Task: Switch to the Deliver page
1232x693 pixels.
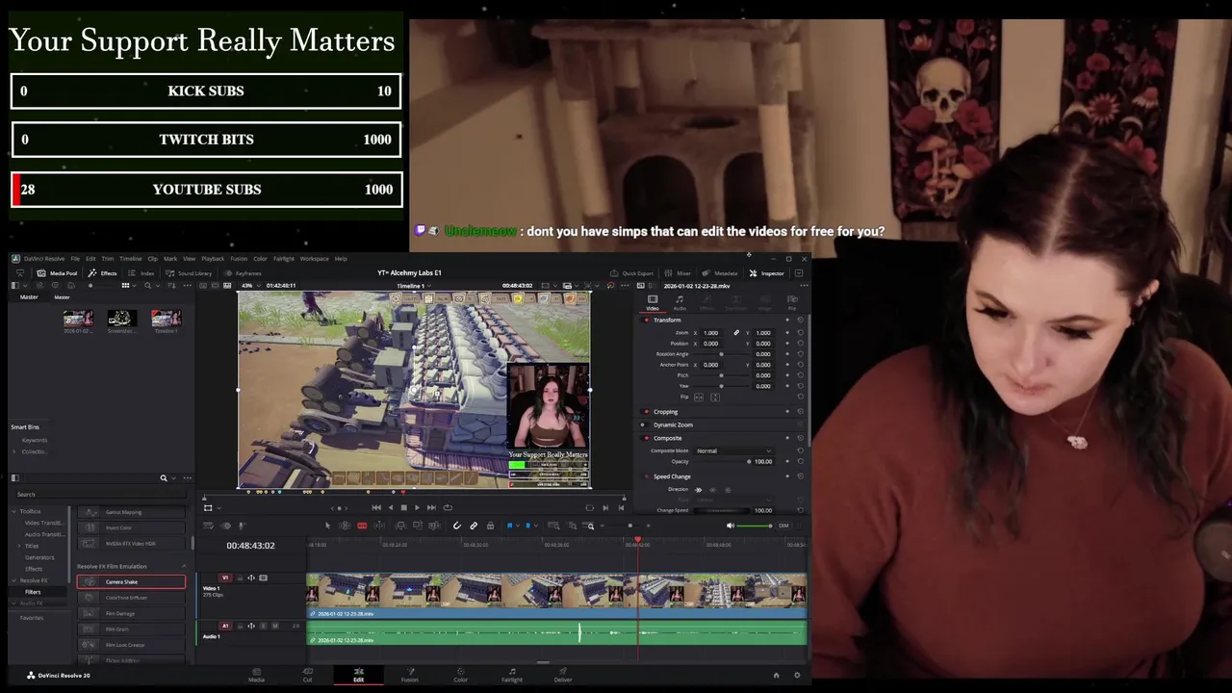Action: (x=563, y=674)
